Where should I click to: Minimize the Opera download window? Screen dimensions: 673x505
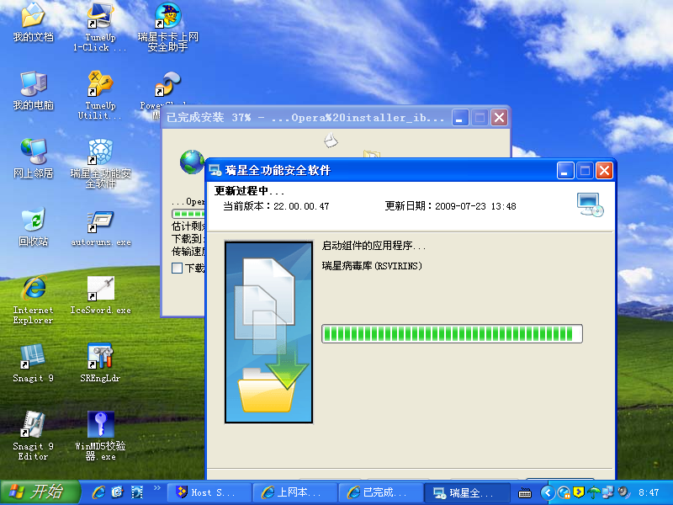tap(460, 117)
